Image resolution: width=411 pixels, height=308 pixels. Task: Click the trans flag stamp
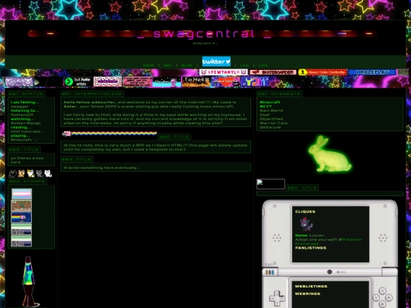[x=21, y=194]
